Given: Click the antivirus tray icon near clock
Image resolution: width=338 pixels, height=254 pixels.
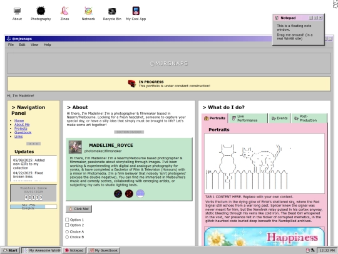Looking at the screenshot, I should (x=308, y=250).
